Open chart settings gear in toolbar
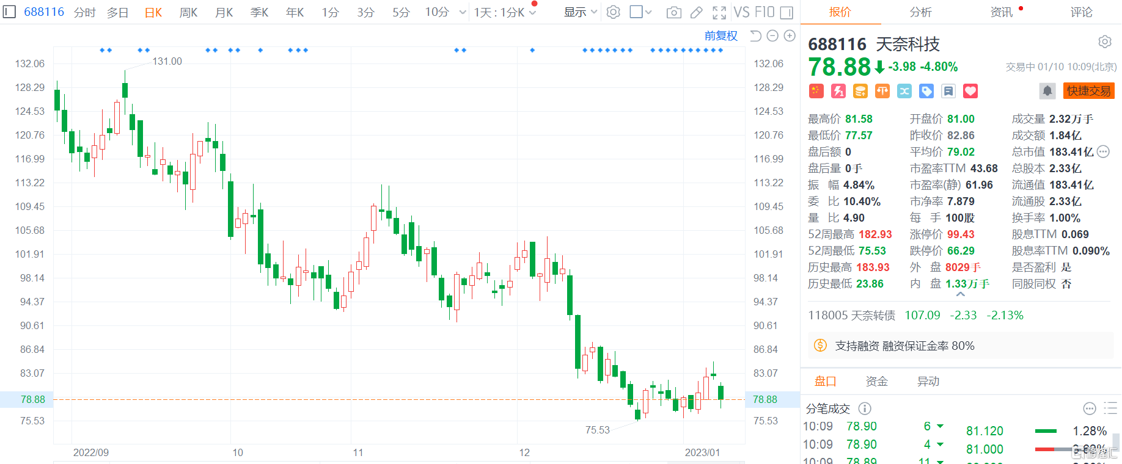 pyautogui.click(x=613, y=12)
